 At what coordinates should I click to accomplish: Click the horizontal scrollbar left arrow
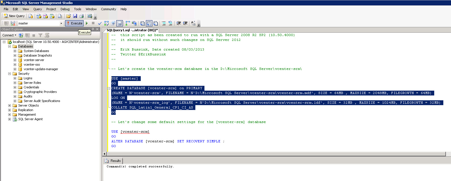click(x=104, y=154)
